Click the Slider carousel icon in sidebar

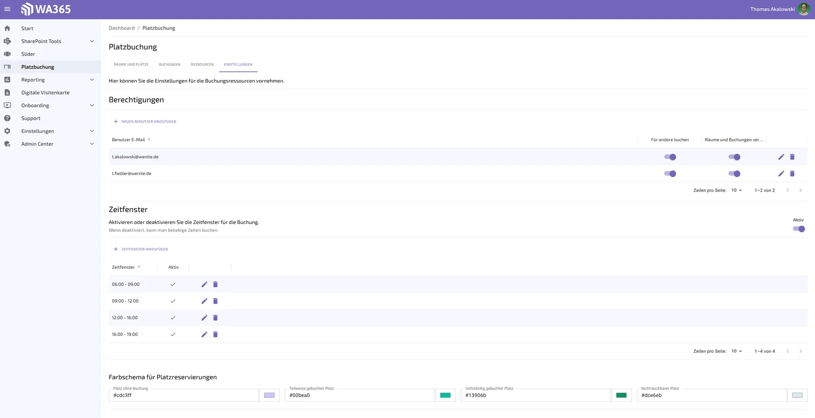7,54
